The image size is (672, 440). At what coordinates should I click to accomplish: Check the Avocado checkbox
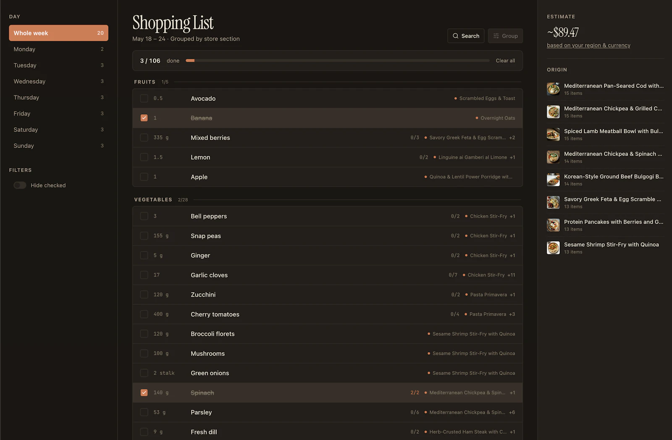[x=144, y=98]
